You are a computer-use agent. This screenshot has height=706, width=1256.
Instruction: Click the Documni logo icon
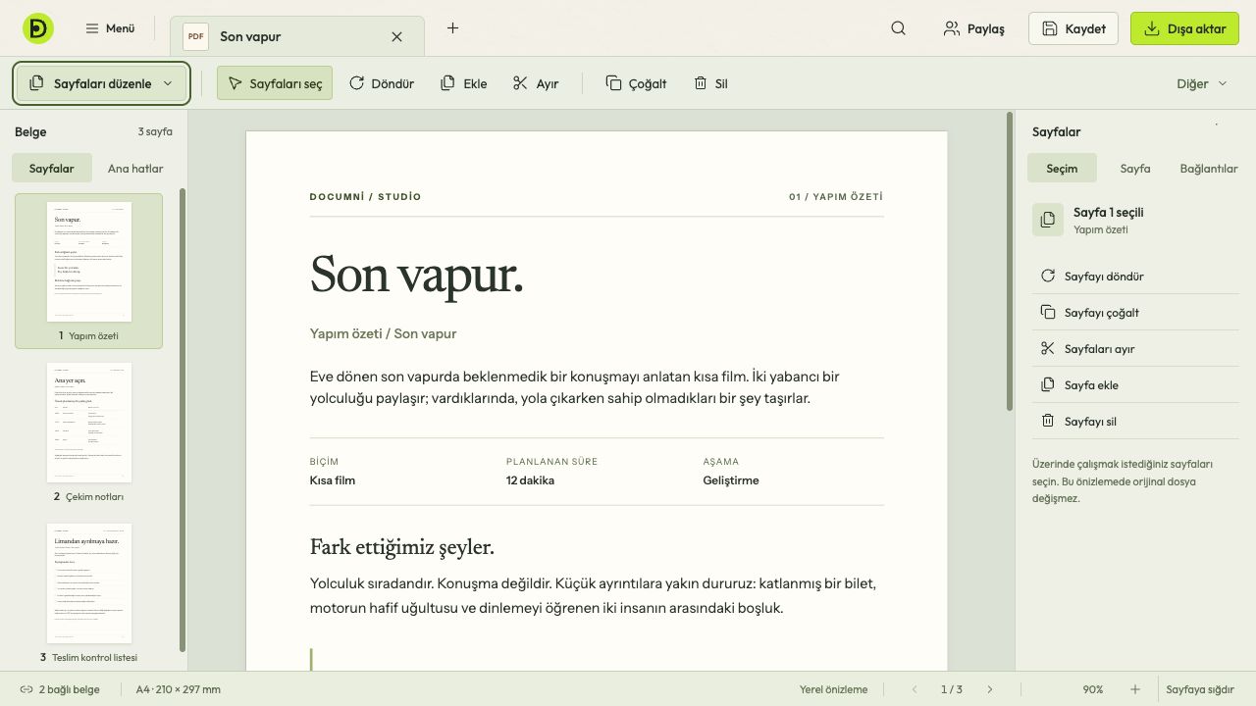(38, 28)
